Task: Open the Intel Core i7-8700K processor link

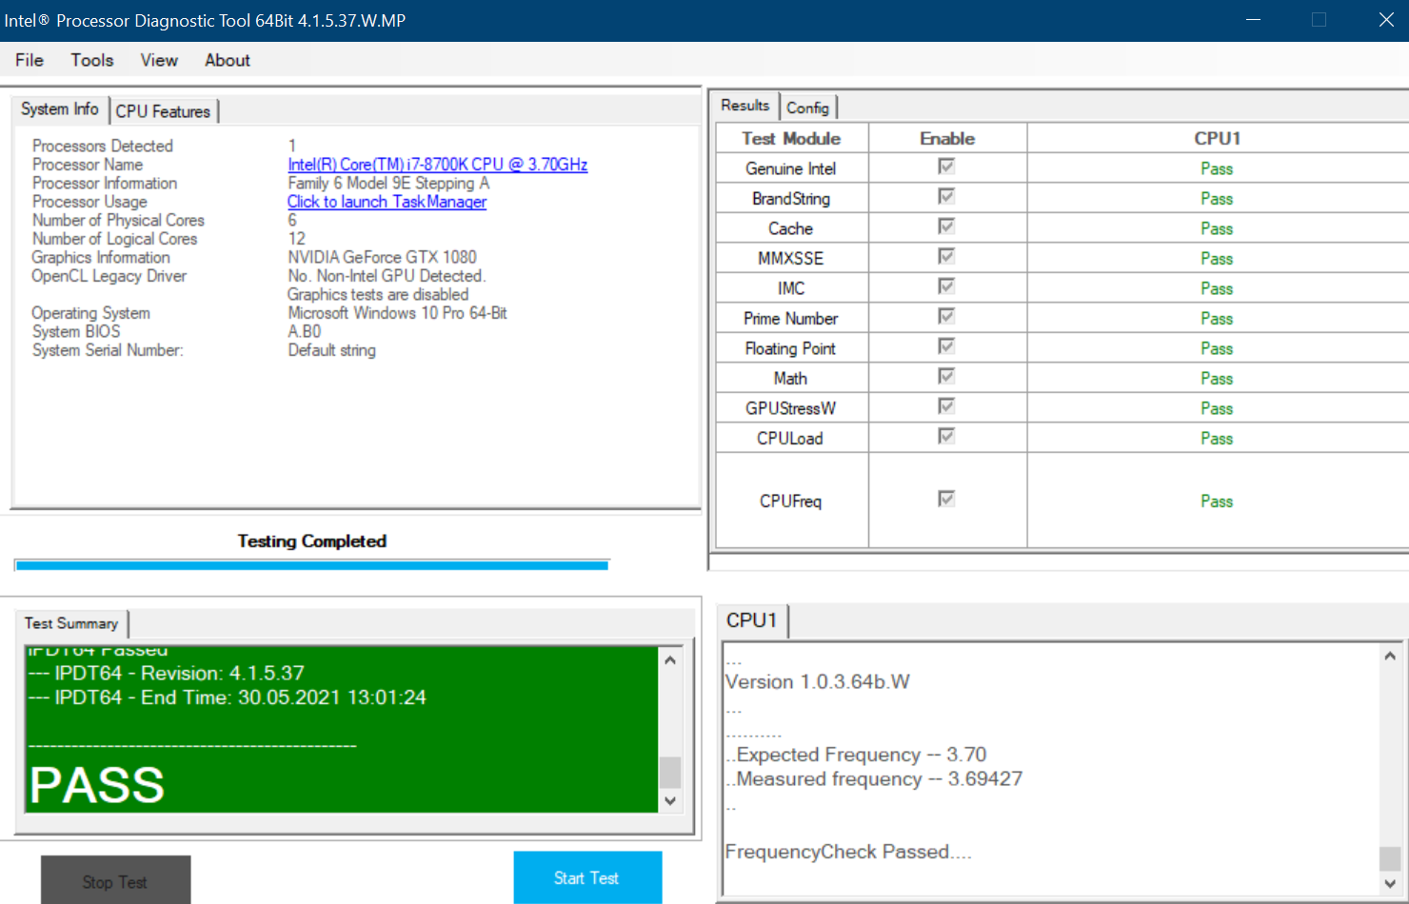Action: [438, 165]
